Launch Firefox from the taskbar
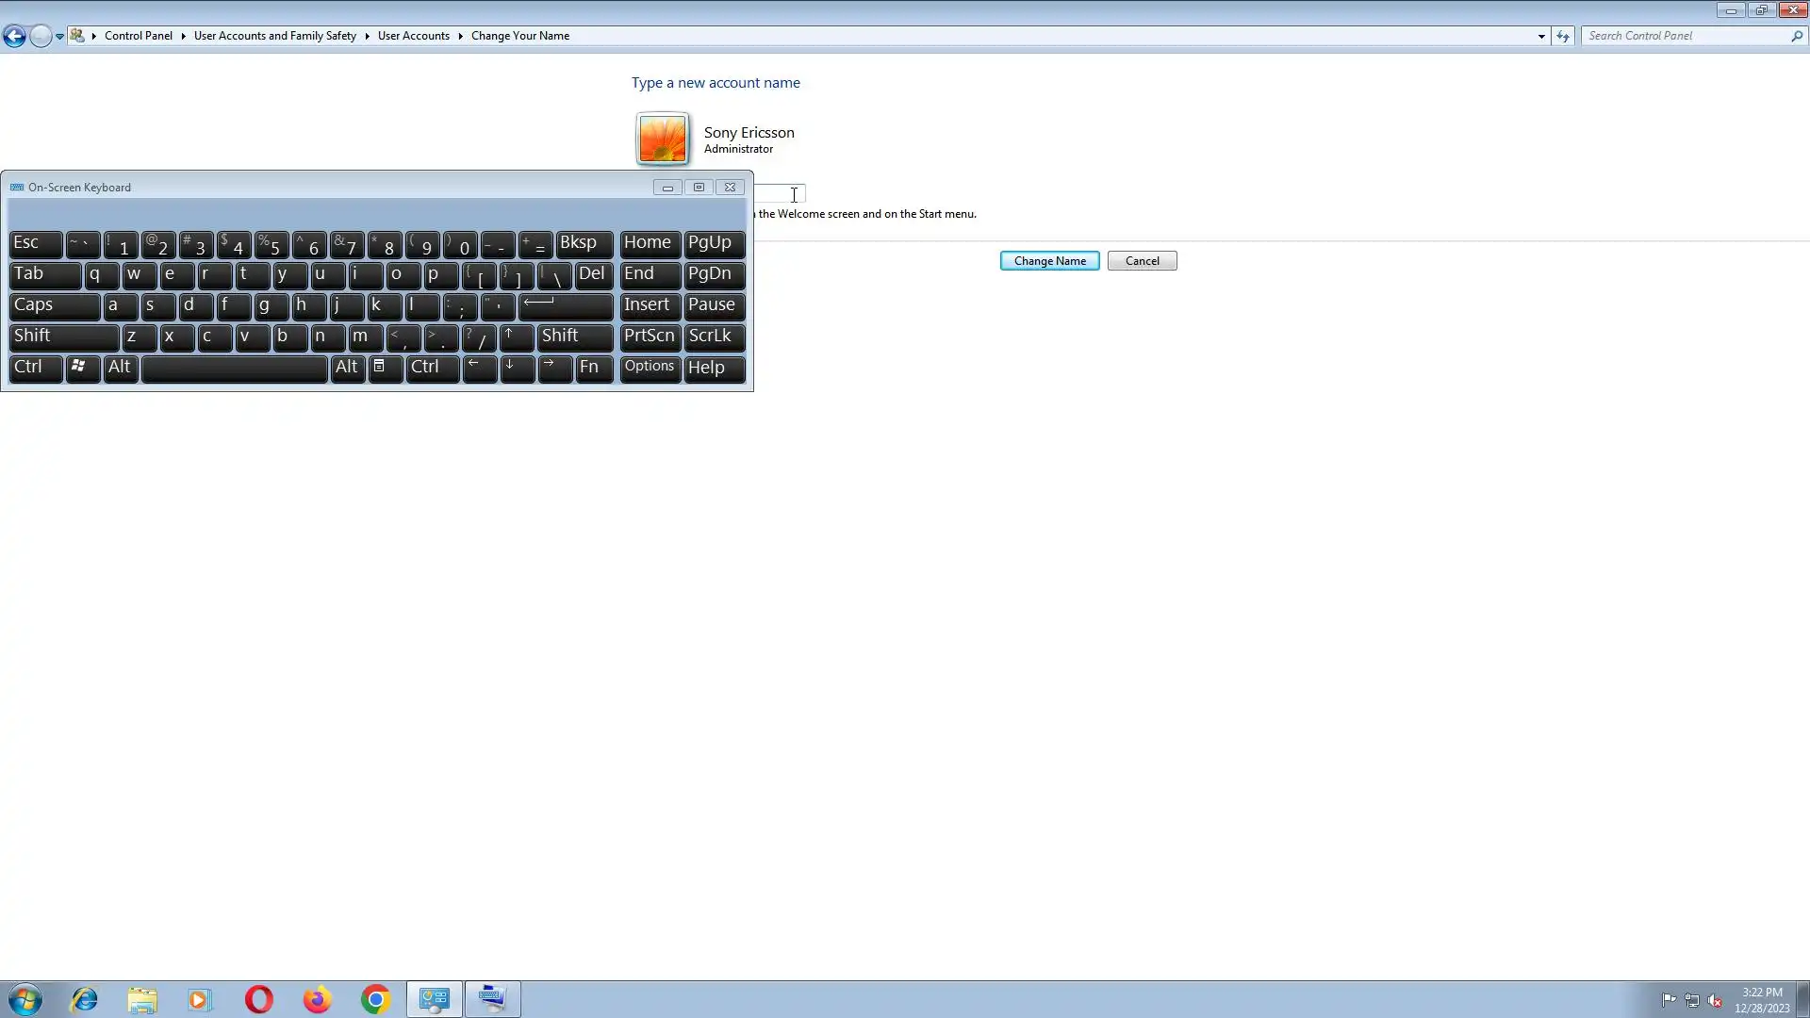Viewport: 1810px width, 1018px height. [x=317, y=999]
